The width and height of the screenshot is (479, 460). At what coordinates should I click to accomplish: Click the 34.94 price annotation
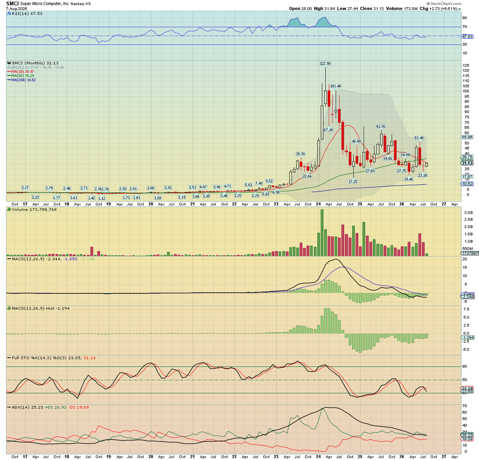[x=405, y=155]
